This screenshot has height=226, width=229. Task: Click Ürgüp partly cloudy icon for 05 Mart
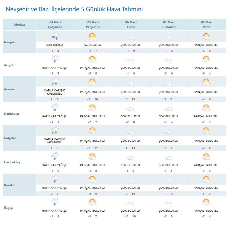coord(93,202)
